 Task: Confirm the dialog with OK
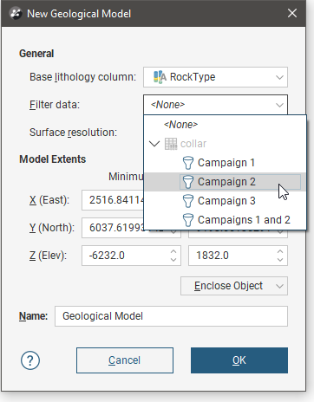tap(239, 360)
